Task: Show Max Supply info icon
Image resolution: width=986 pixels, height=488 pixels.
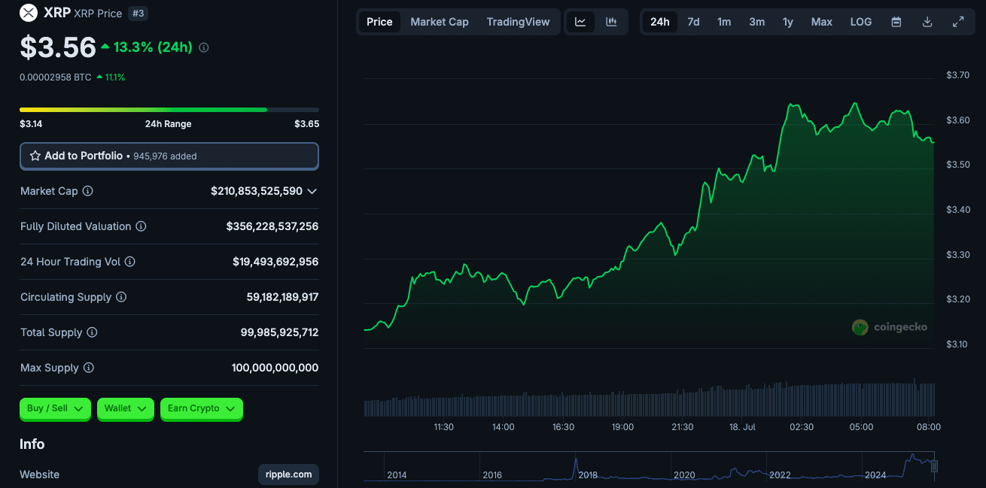Action: [x=89, y=368]
